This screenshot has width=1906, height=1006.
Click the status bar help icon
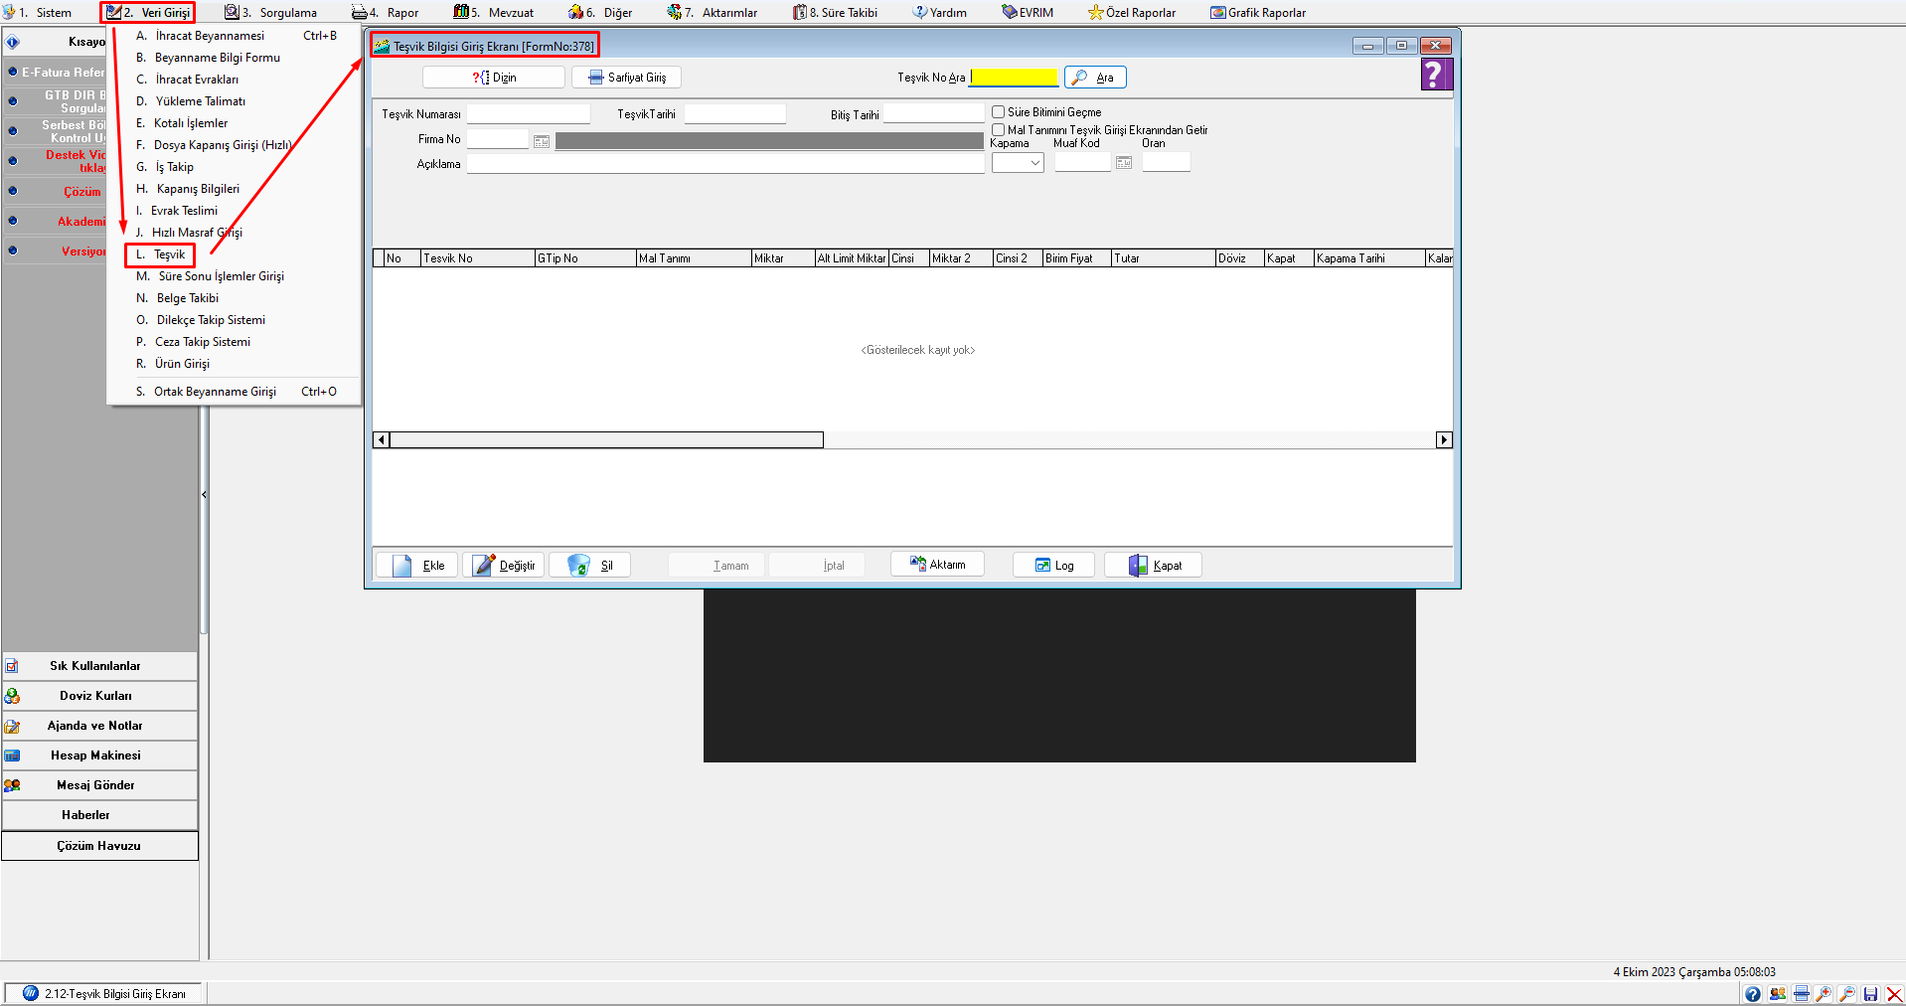(1753, 994)
